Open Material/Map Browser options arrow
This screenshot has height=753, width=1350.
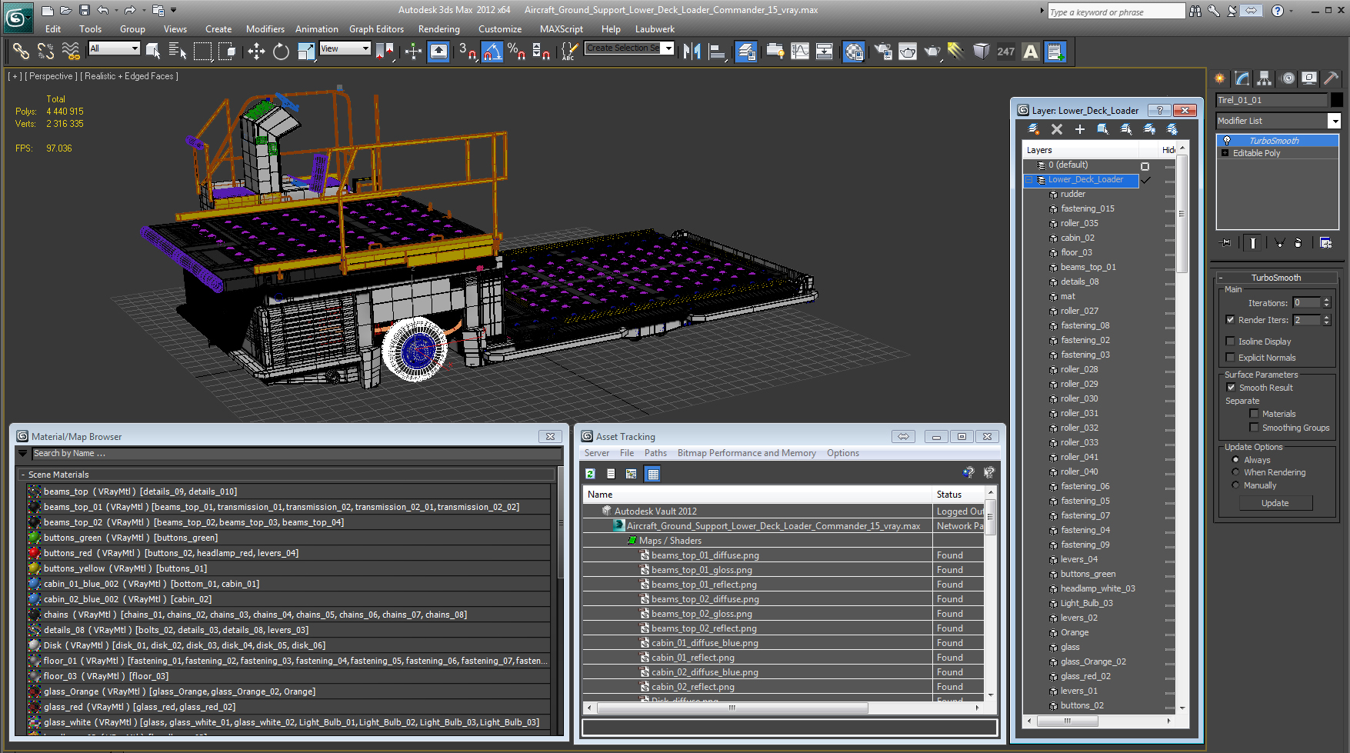click(x=22, y=454)
